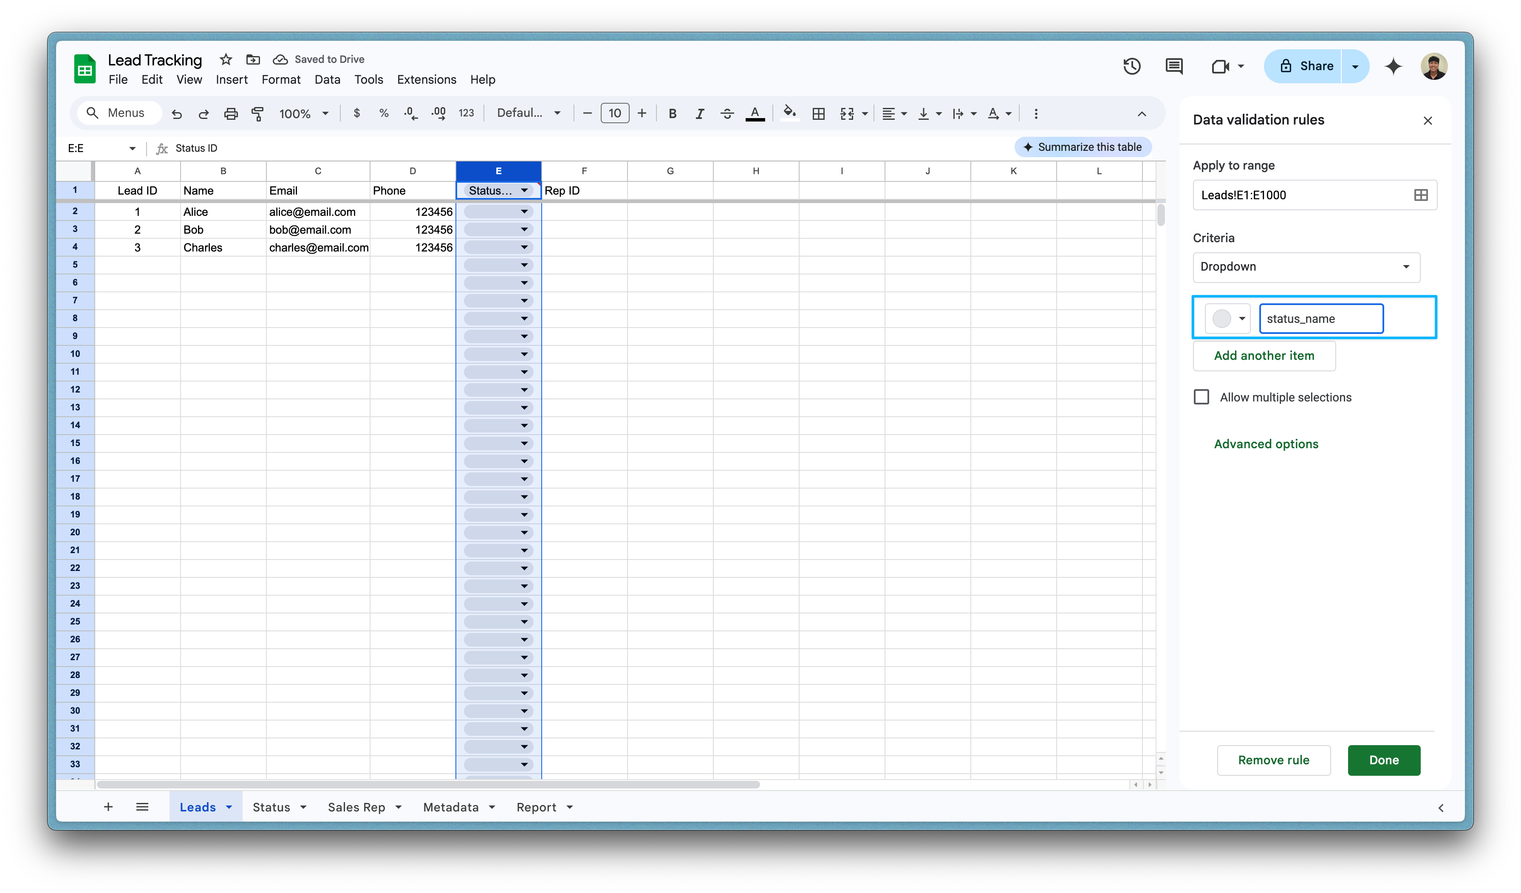Collapse the toolbar with up chevron
This screenshot has width=1521, height=893.
point(1142,113)
